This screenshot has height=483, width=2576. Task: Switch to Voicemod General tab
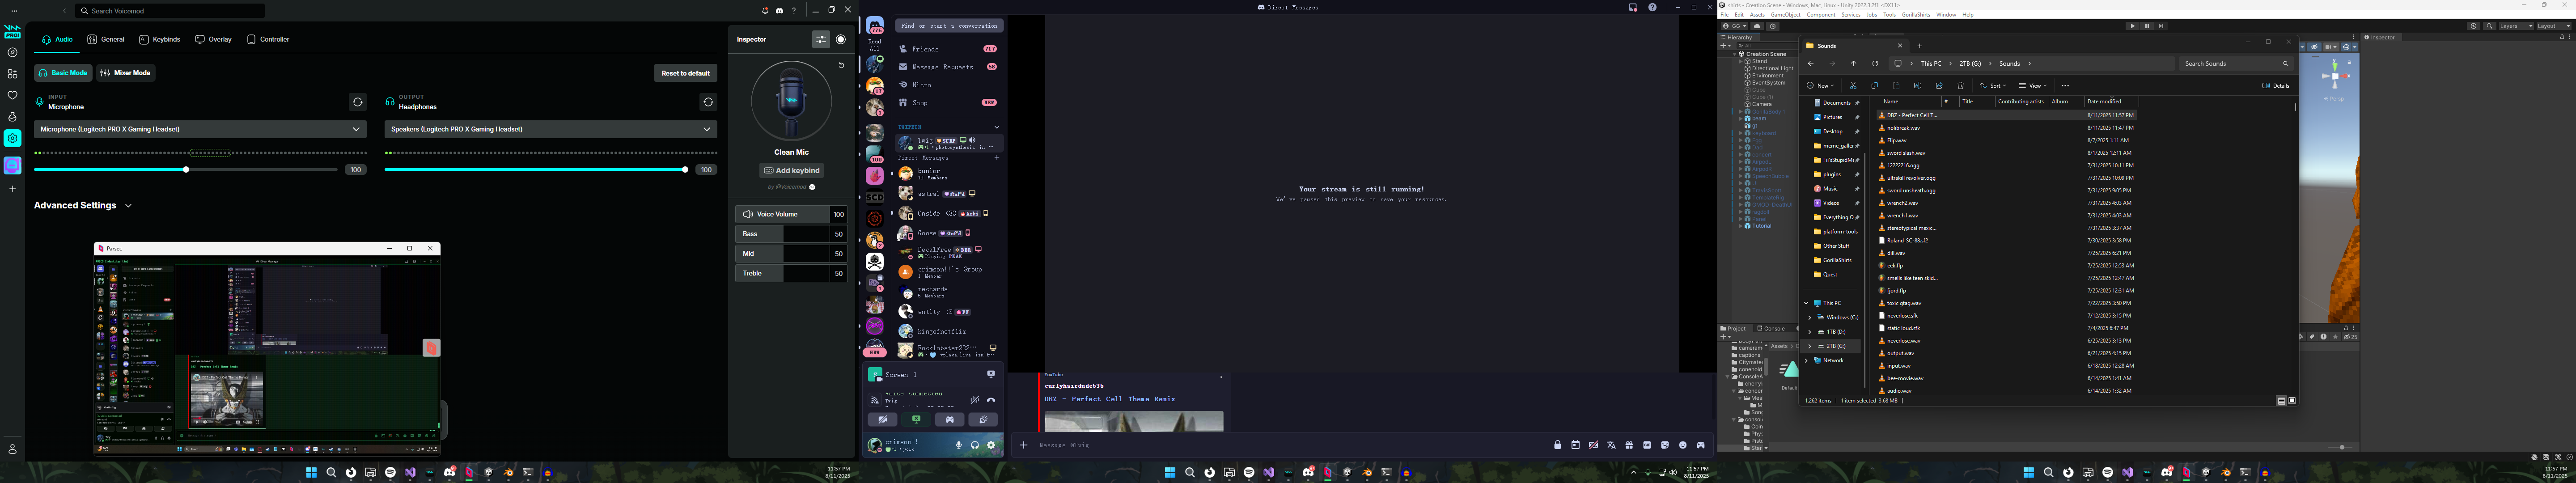(x=106, y=39)
